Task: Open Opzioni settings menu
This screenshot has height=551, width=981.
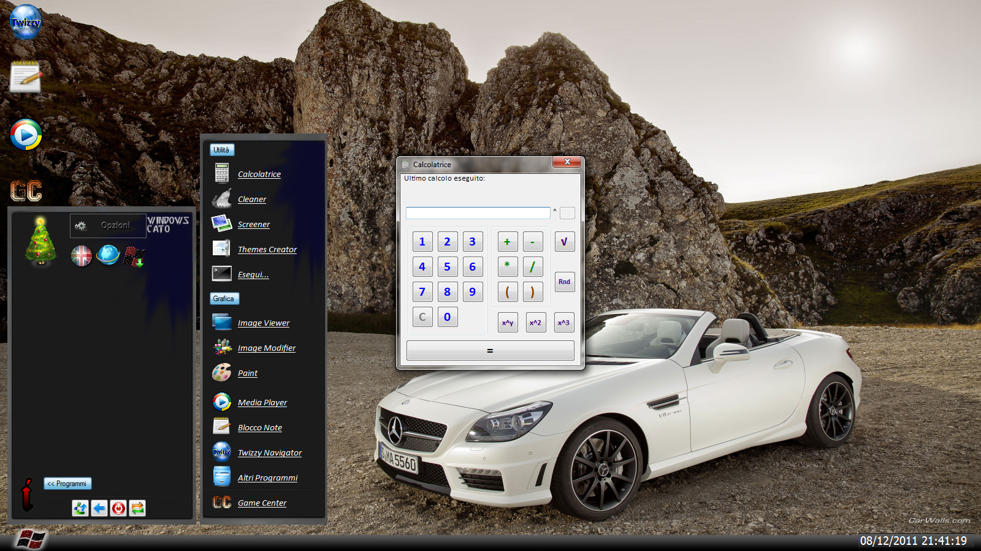Action: [108, 225]
